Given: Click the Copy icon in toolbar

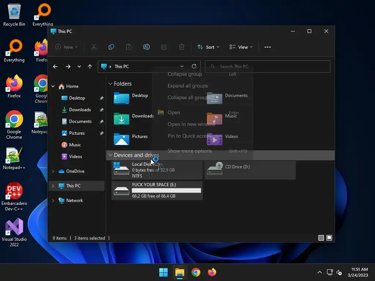Looking at the screenshot, I should 111,47.
